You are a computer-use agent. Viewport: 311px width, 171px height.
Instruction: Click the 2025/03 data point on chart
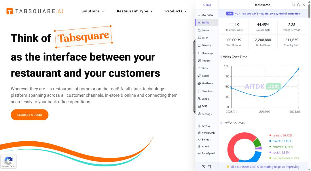point(298,69)
